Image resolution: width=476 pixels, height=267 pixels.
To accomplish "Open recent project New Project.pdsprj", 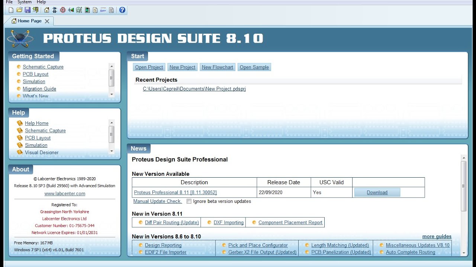I will pos(194,89).
